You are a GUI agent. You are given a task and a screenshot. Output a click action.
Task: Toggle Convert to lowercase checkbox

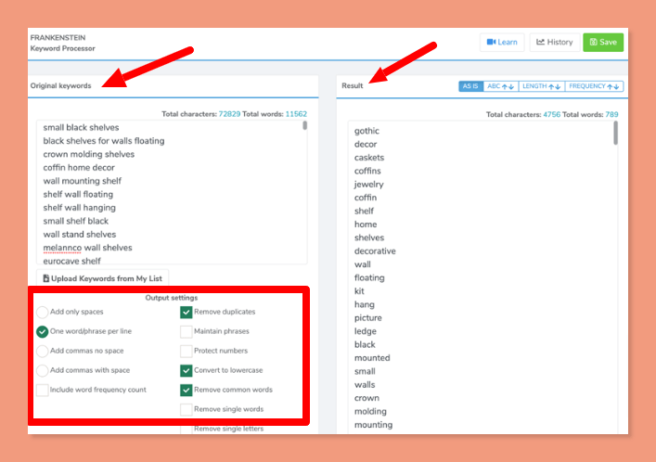click(x=187, y=370)
